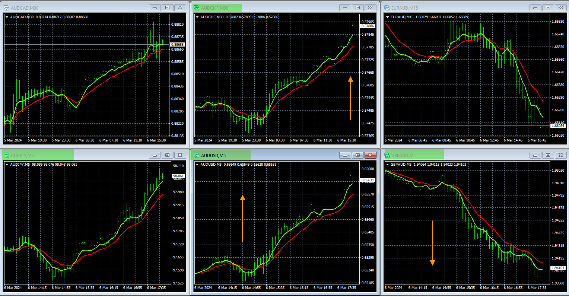Close the AUDUSD chart window
The height and width of the screenshot is (296, 569).
click(x=370, y=155)
